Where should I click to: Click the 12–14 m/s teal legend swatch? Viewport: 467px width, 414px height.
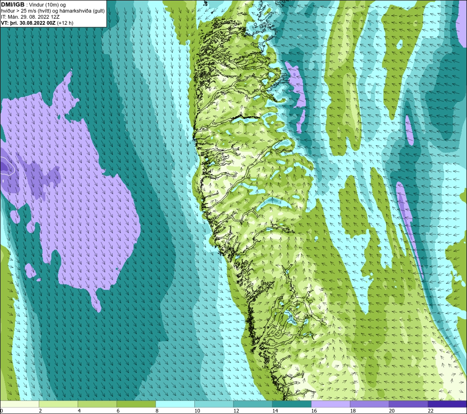[x=253, y=404]
